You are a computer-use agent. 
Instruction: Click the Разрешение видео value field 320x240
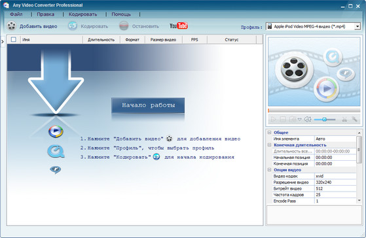click(335, 182)
